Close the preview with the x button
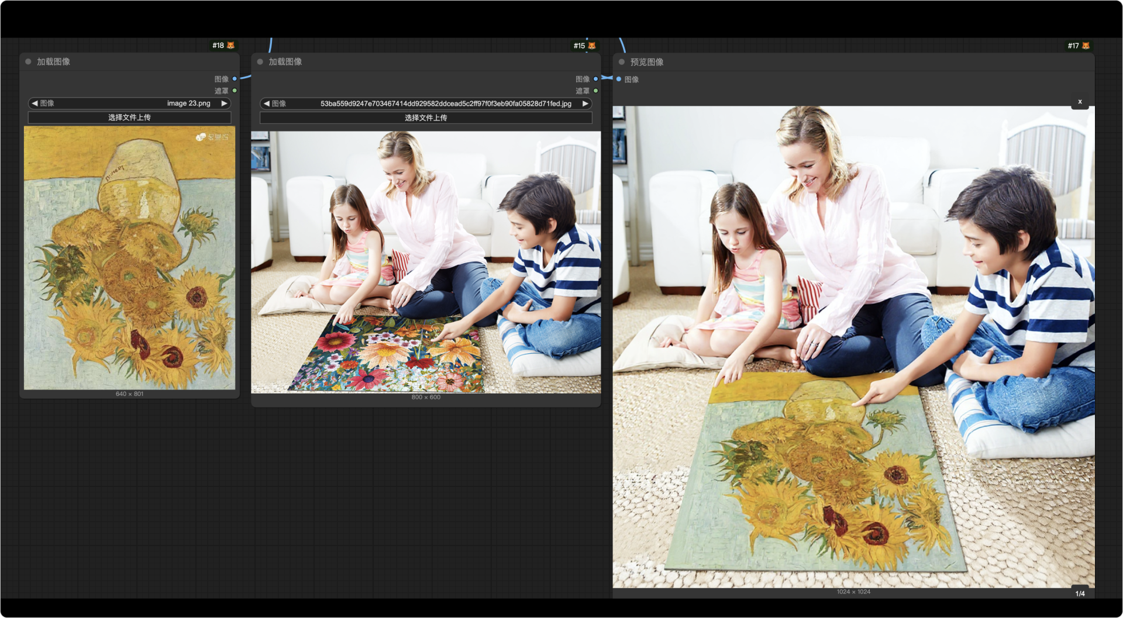 click(1080, 102)
